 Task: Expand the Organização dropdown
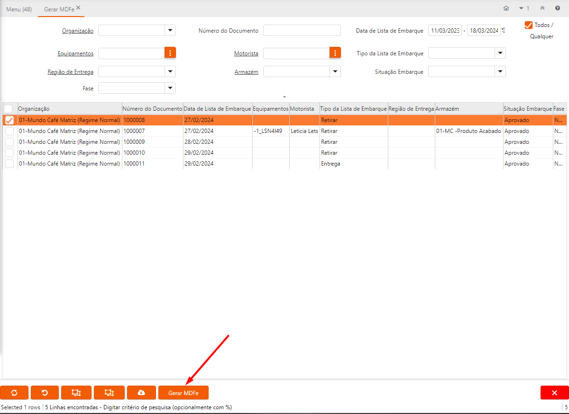pos(170,30)
